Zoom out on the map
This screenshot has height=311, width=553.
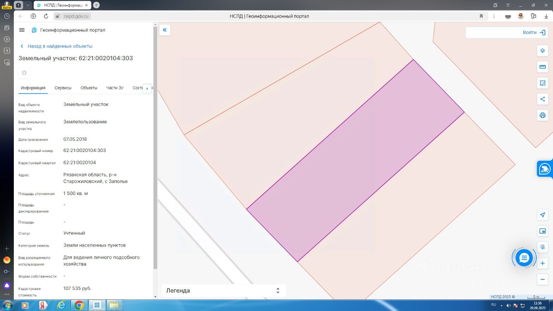pyautogui.click(x=543, y=279)
